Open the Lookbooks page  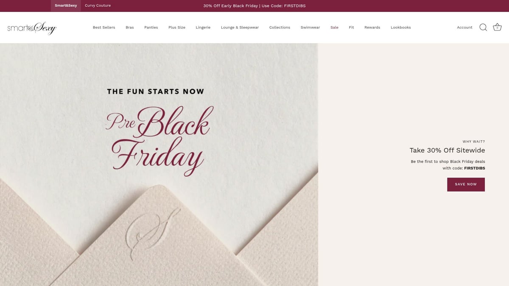(x=401, y=28)
